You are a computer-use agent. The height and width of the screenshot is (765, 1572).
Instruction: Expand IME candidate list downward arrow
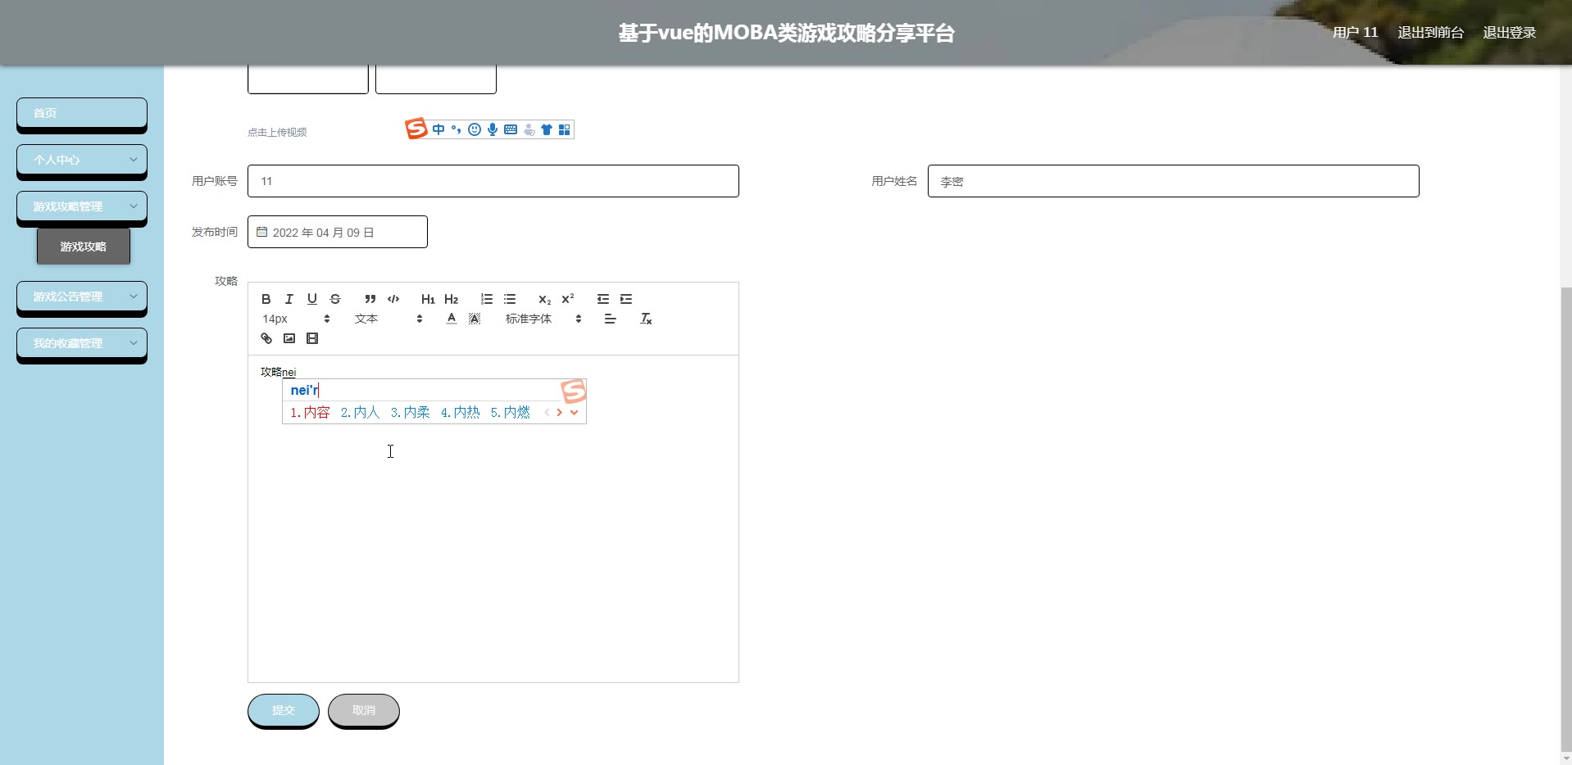pos(575,413)
